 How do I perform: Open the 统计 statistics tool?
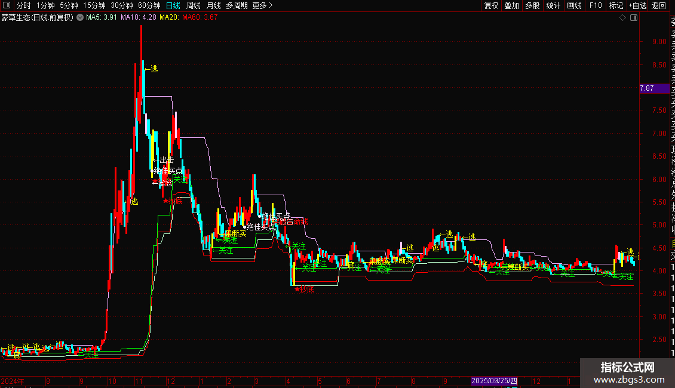click(553, 5)
